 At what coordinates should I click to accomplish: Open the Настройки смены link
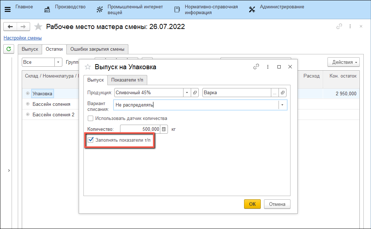(22, 38)
